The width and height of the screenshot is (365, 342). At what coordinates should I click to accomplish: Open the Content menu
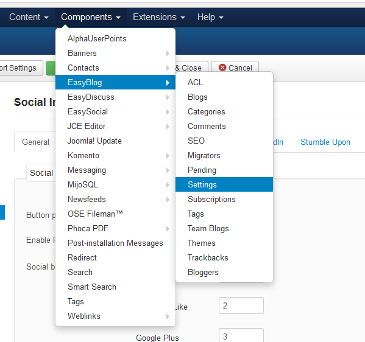(29, 17)
